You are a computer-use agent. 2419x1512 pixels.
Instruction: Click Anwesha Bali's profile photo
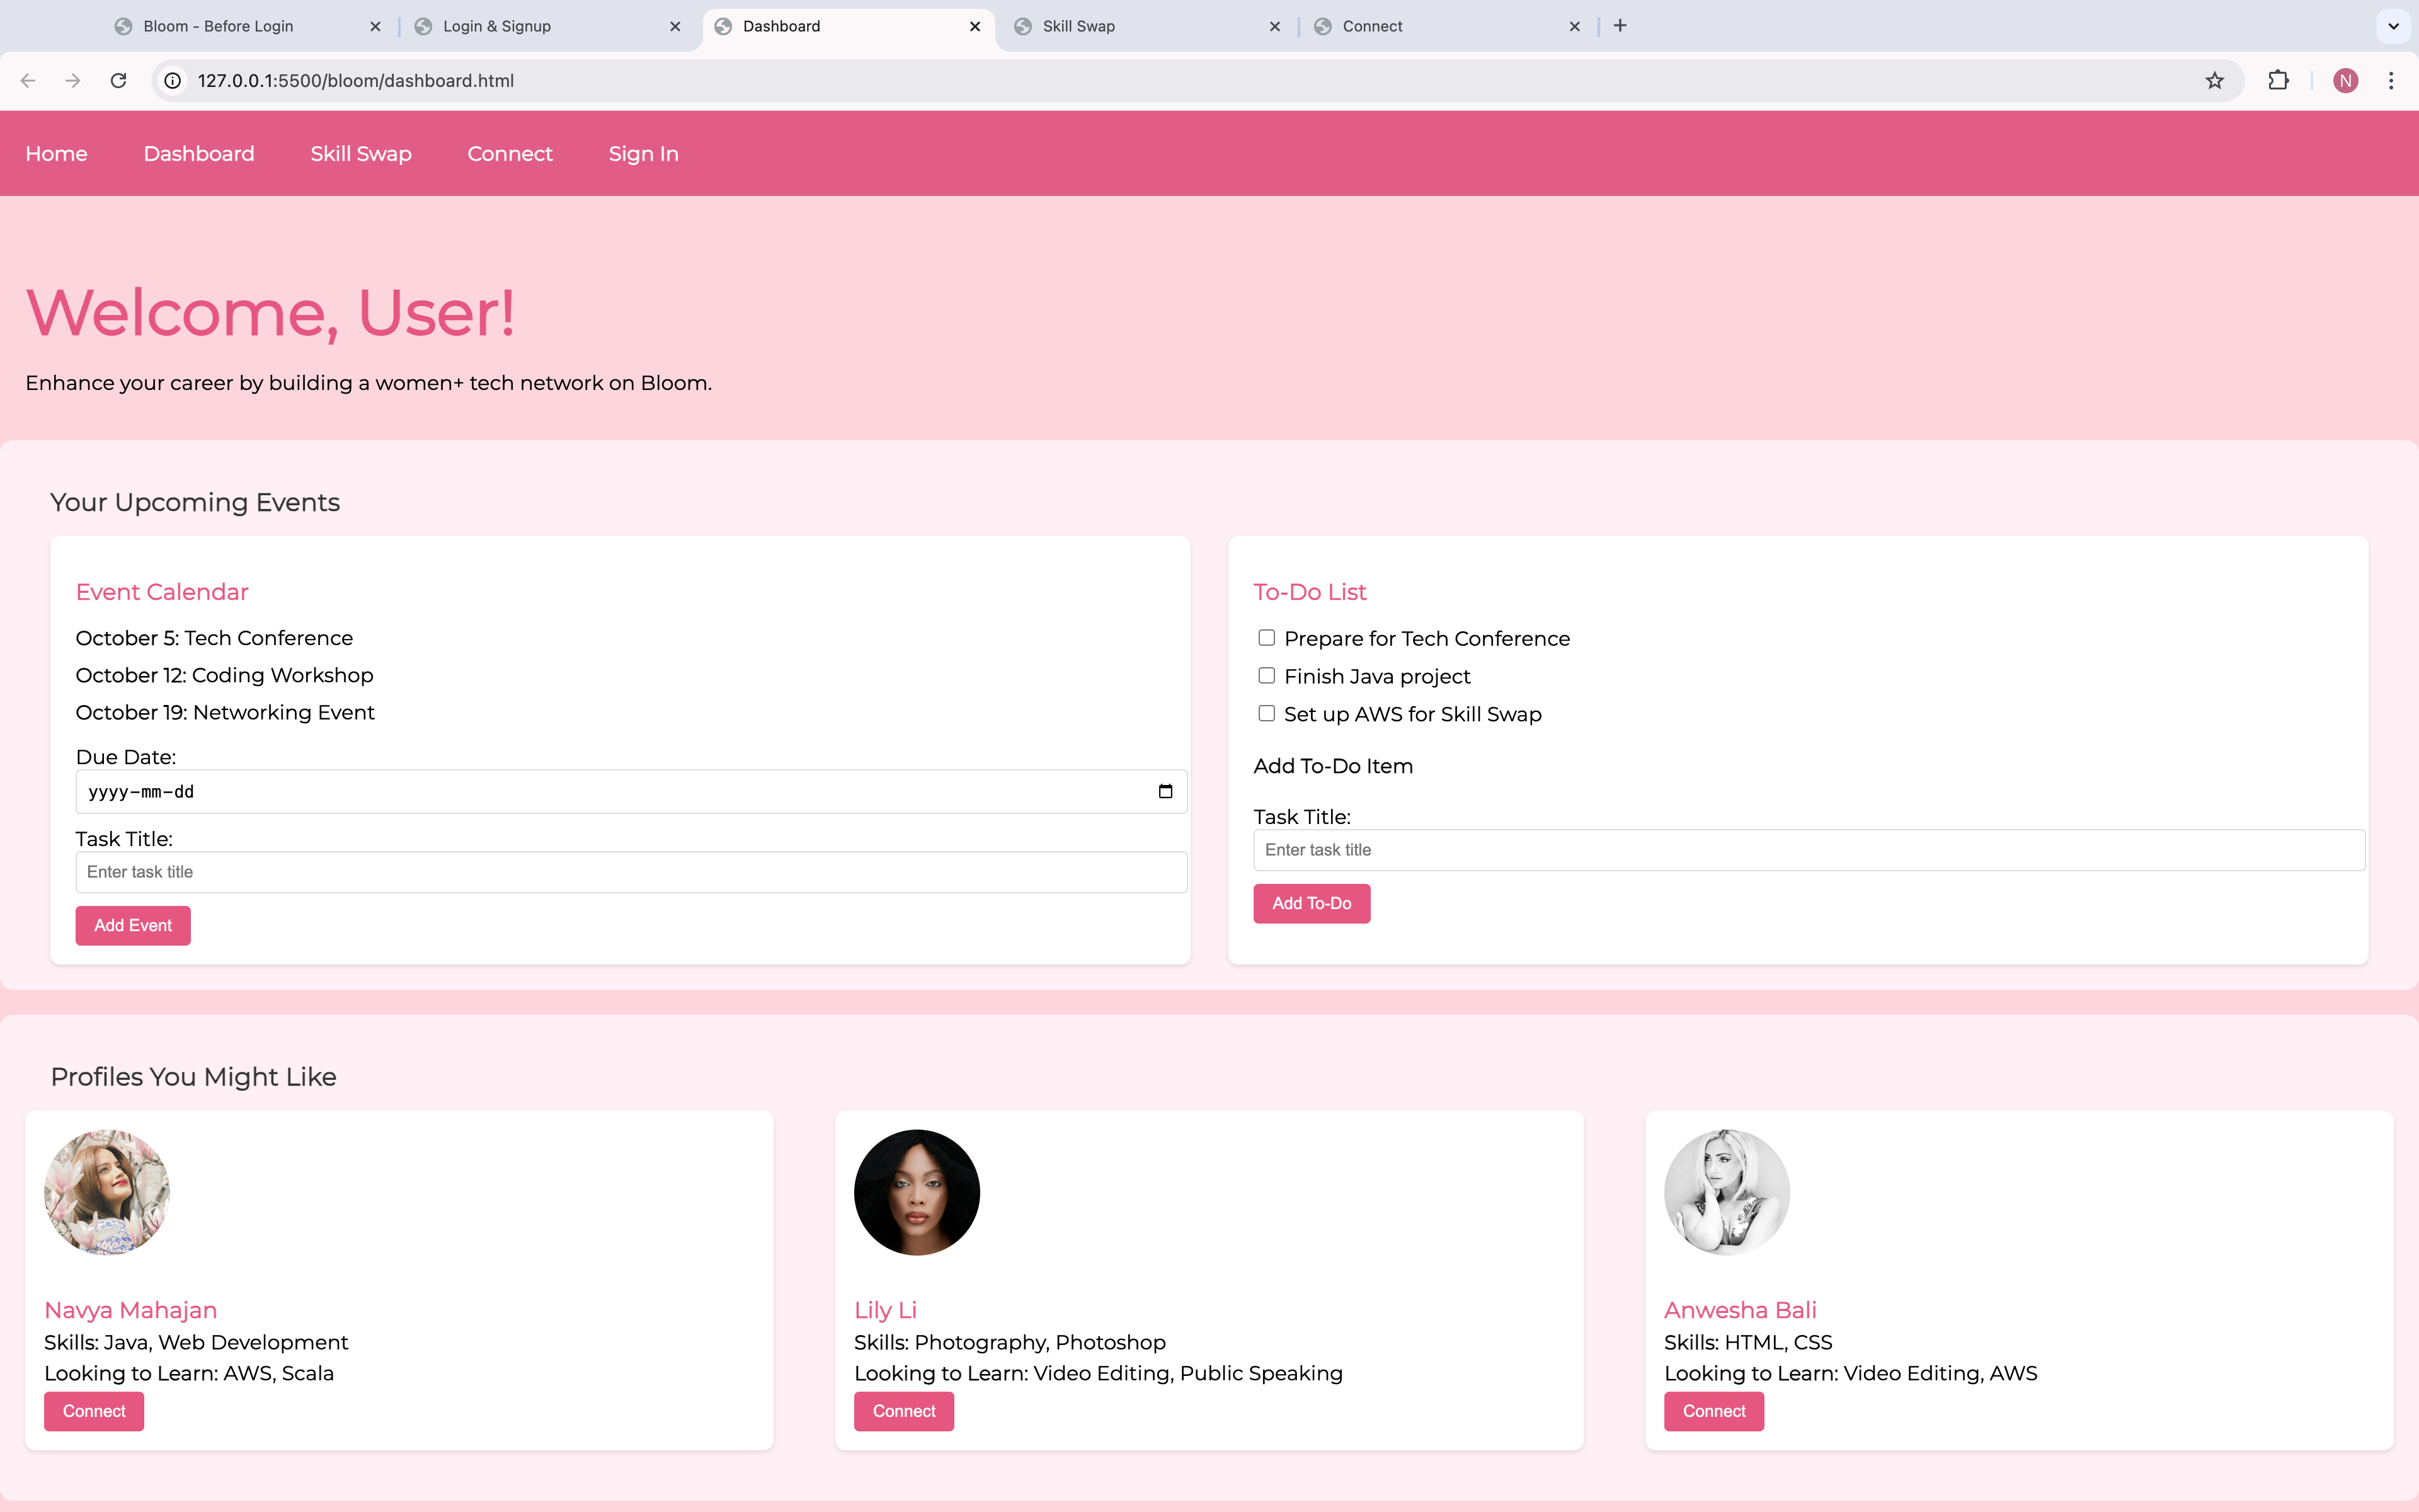pyautogui.click(x=1726, y=1192)
